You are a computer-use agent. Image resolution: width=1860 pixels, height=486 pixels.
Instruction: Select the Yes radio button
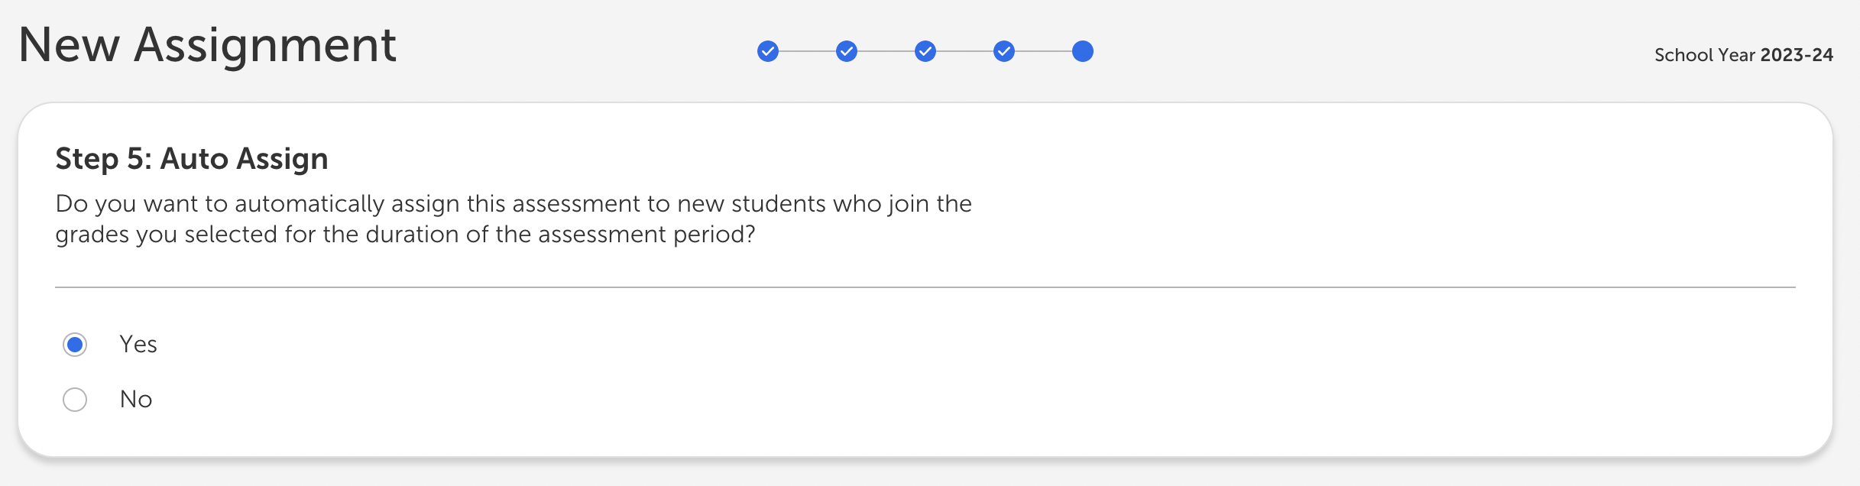(75, 345)
